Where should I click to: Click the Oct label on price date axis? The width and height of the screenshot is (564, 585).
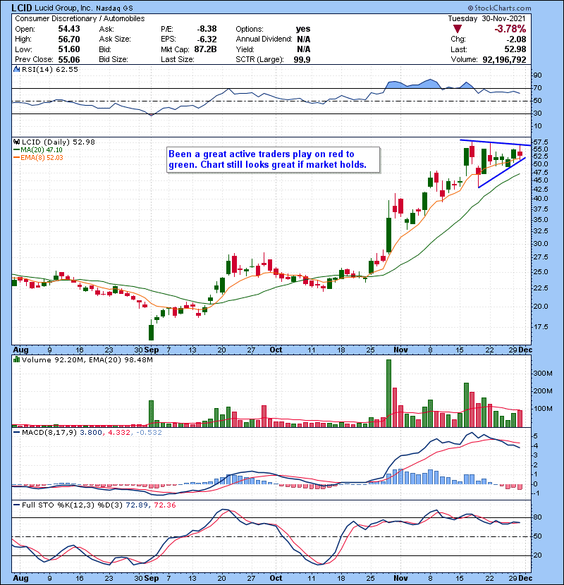(x=276, y=350)
